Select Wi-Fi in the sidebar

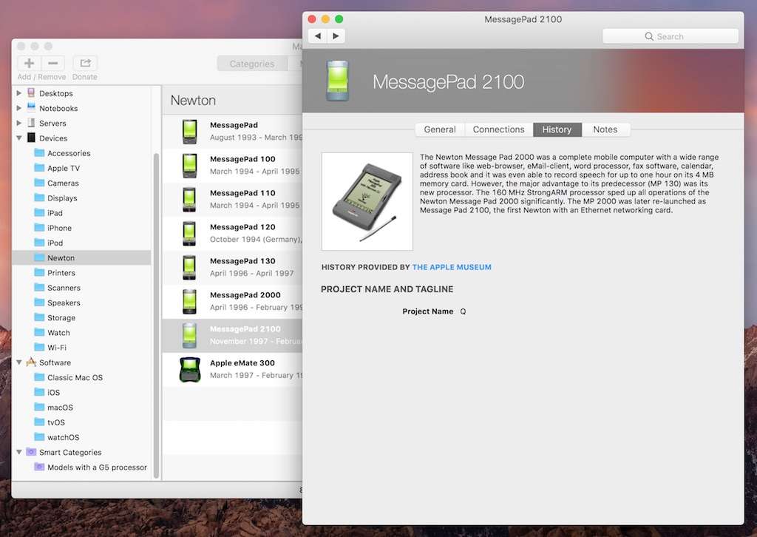pyautogui.click(x=57, y=347)
